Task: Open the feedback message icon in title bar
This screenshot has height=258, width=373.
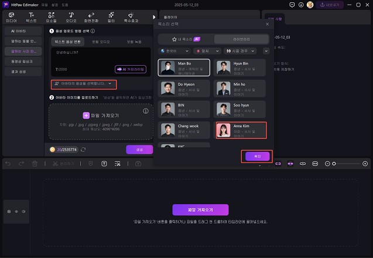Action: click(292, 5)
